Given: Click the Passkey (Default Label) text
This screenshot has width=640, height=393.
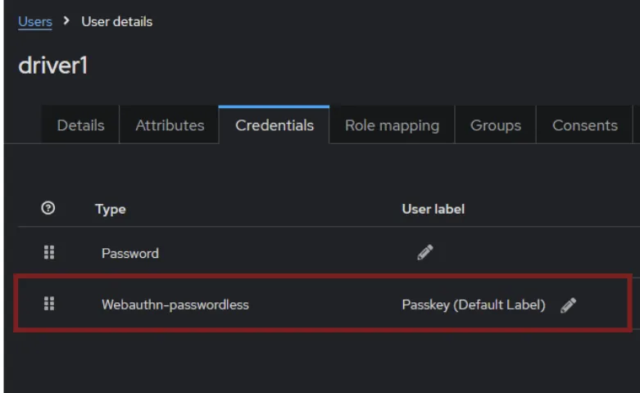Looking at the screenshot, I should [474, 305].
